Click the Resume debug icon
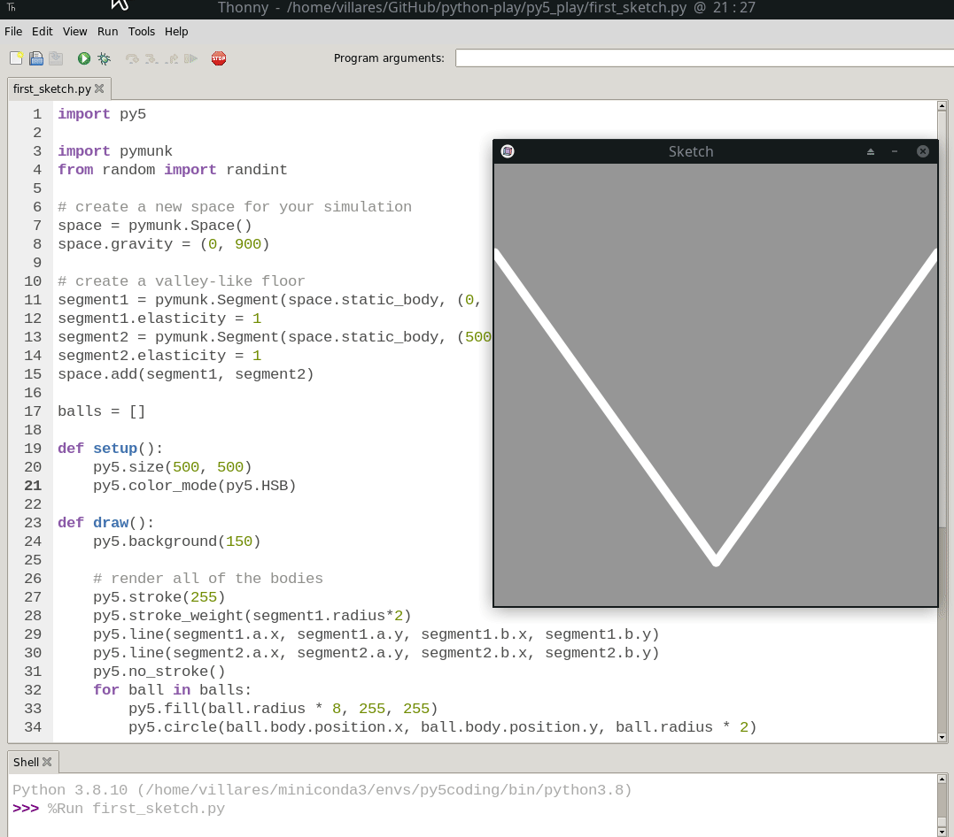Screen dimensions: 954x837 coord(190,58)
